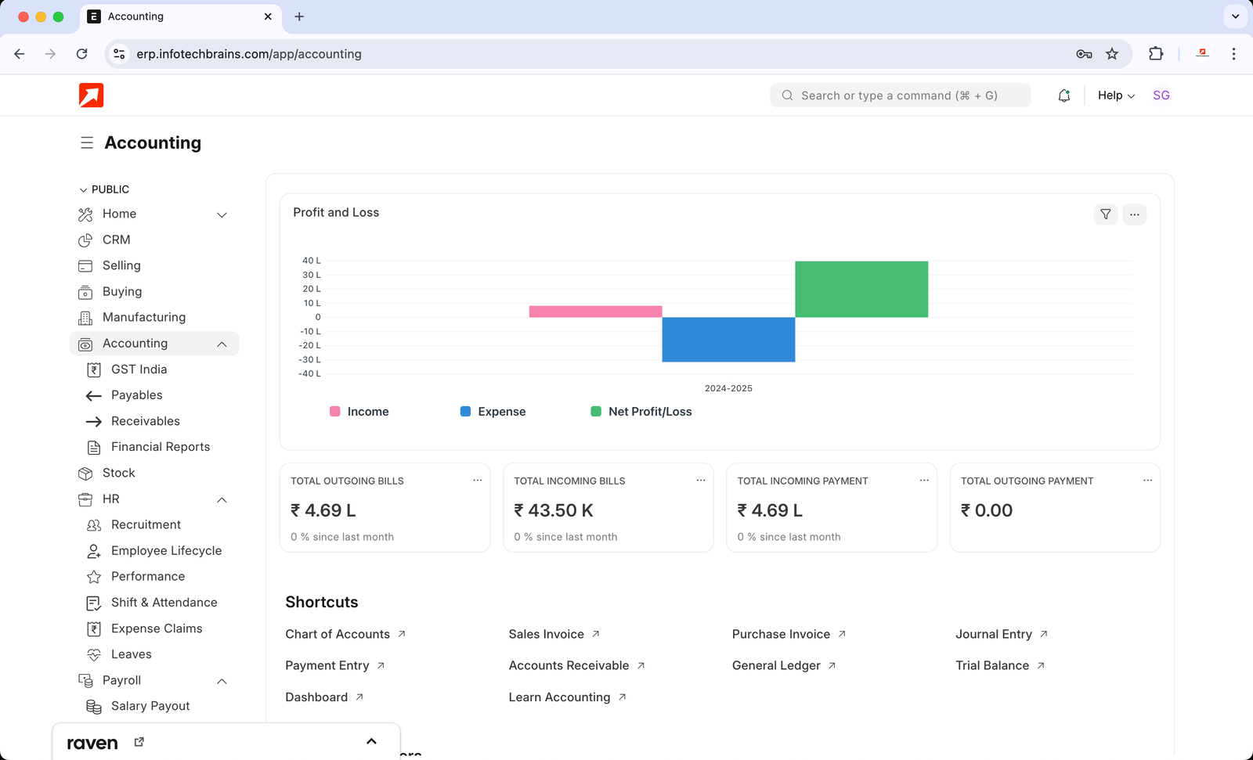Open the Trial Balance shortcut

[991, 665]
